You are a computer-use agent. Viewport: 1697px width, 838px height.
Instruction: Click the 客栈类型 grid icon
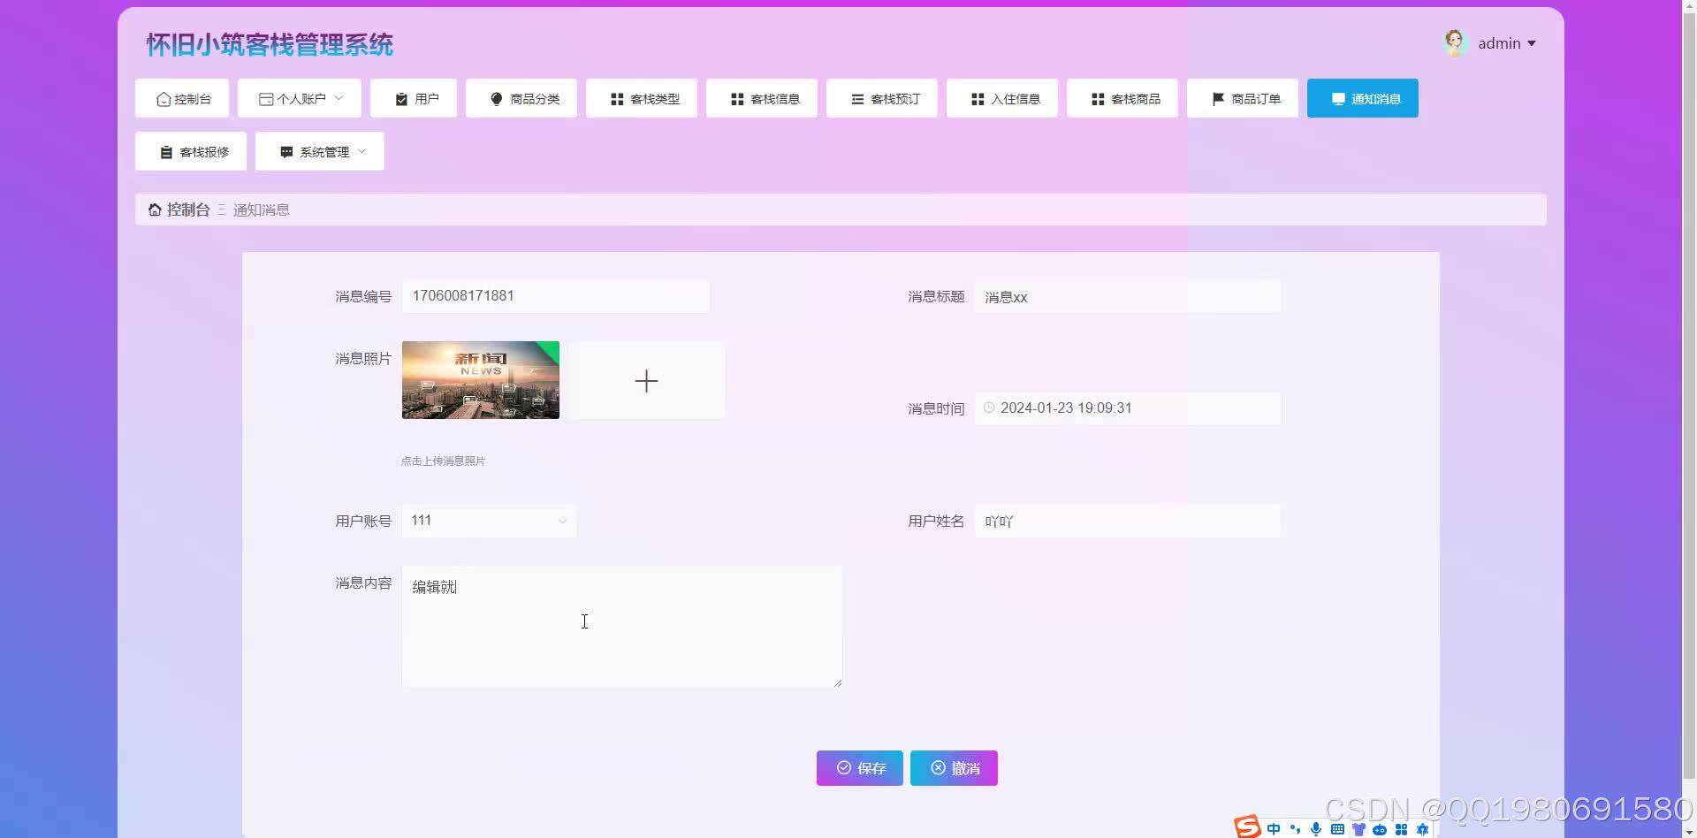tap(616, 98)
